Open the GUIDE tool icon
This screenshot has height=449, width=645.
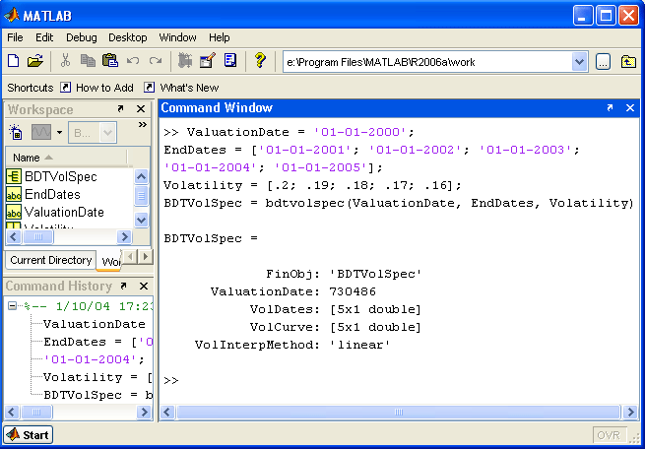[208, 61]
